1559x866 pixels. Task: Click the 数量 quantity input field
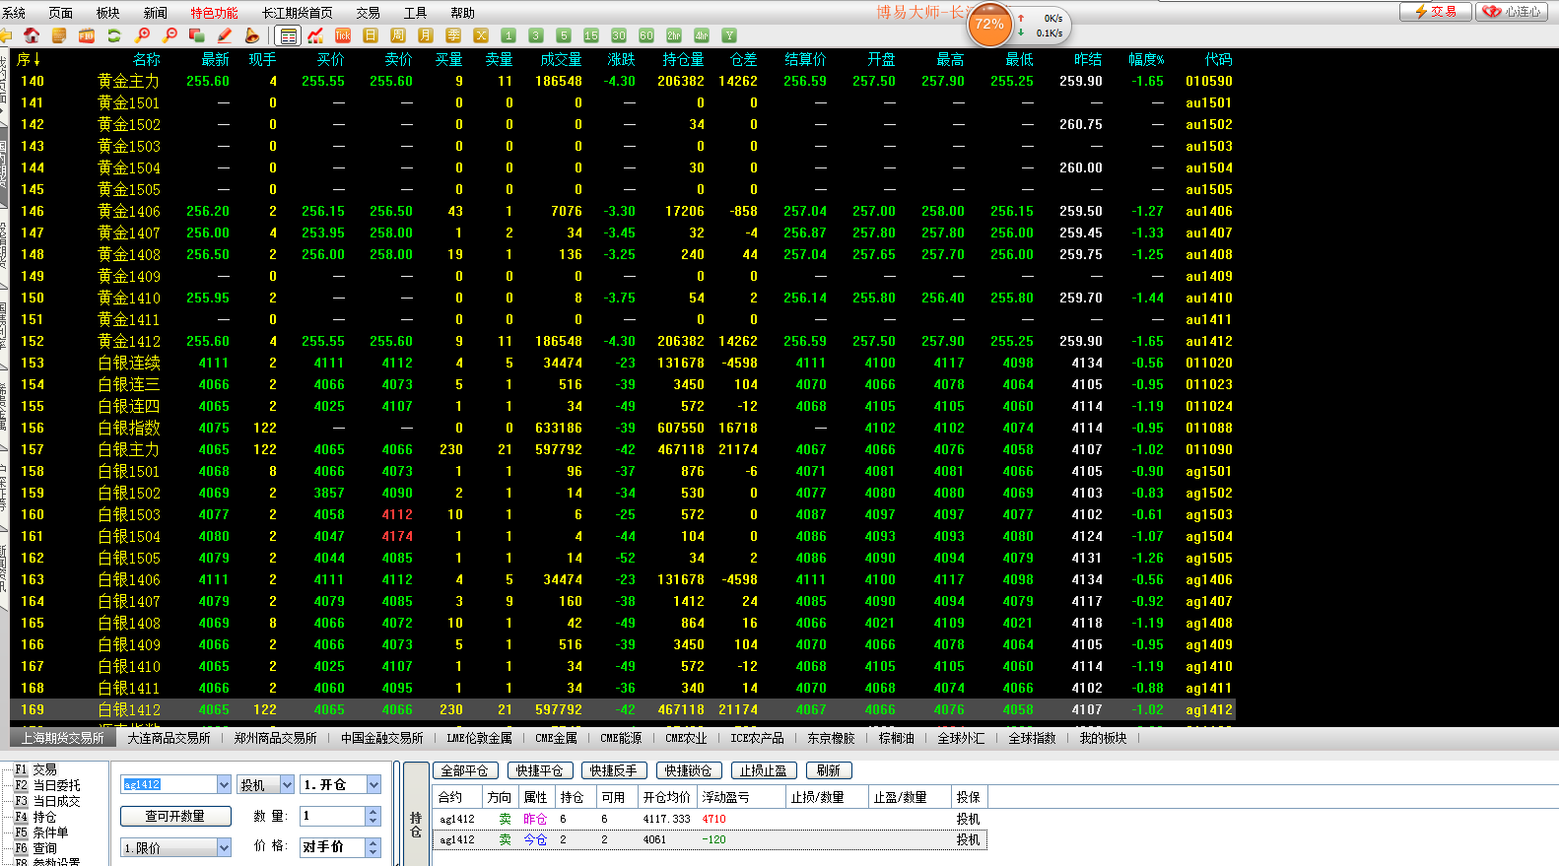pyautogui.click(x=332, y=816)
